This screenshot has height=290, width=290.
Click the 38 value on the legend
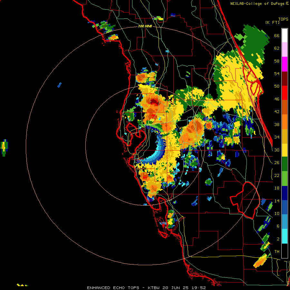(277, 125)
